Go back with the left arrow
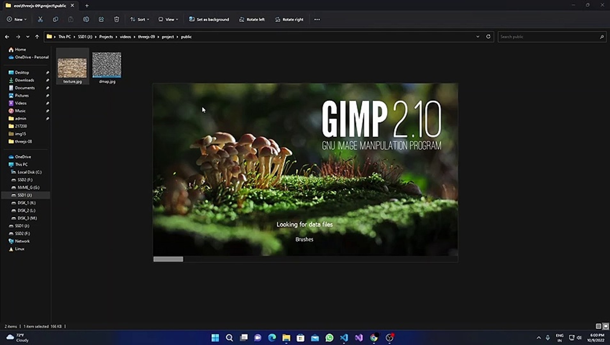 (7, 37)
